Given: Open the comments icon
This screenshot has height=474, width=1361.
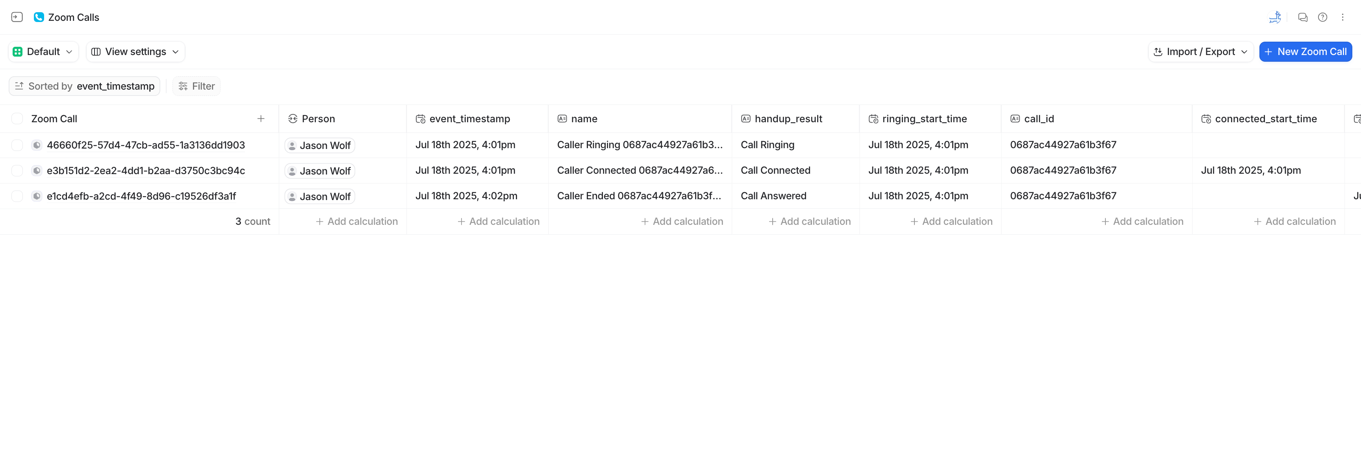Looking at the screenshot, I should (x=1303, y=17).
